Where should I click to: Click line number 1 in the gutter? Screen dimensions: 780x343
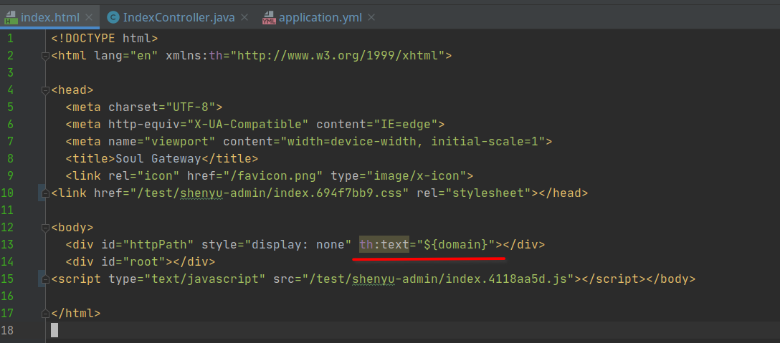11,38
